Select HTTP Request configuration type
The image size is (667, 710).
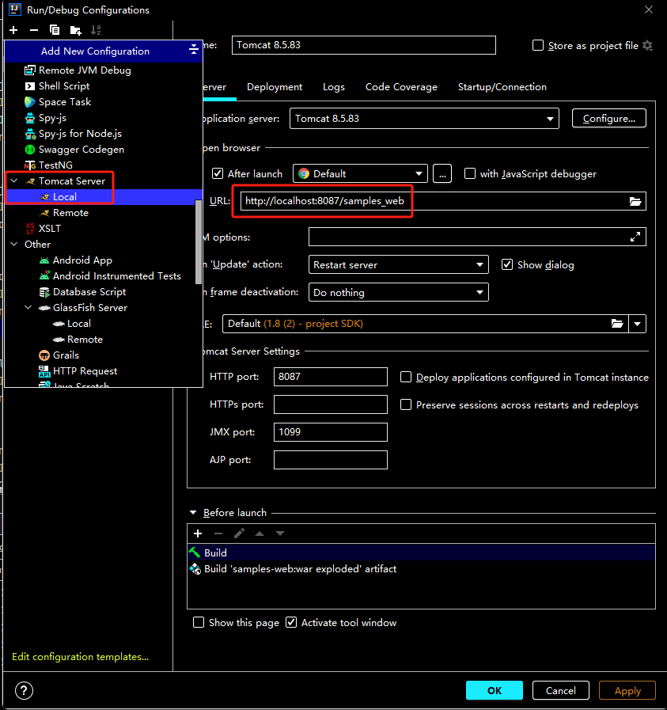click(85, 371)
